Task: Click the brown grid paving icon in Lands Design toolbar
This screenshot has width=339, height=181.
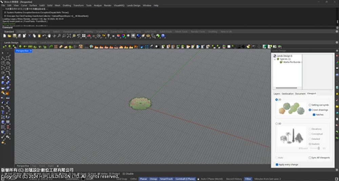Action: coord(56,47)
